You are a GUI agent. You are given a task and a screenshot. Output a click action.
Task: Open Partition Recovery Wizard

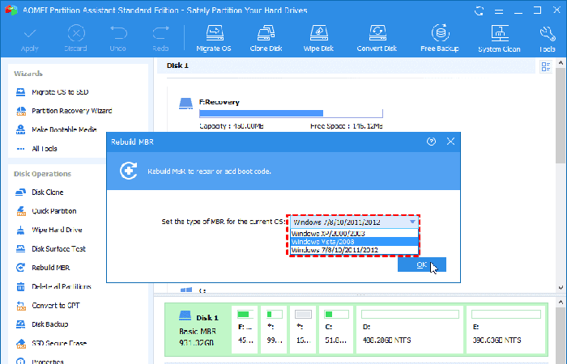[64, 111]
